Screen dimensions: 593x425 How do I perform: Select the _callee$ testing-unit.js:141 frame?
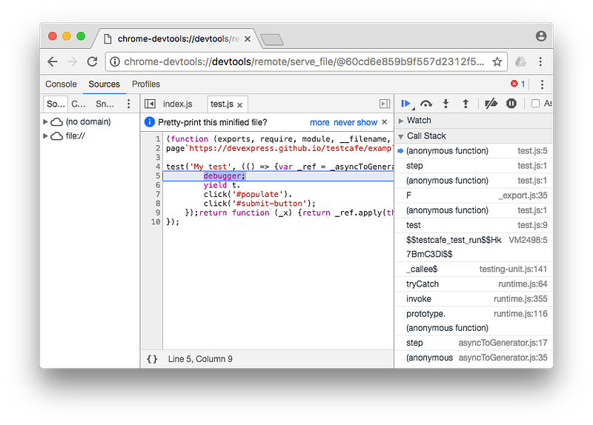[473, 269]
